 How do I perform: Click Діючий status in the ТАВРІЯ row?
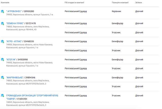click(x=139, y=96)
